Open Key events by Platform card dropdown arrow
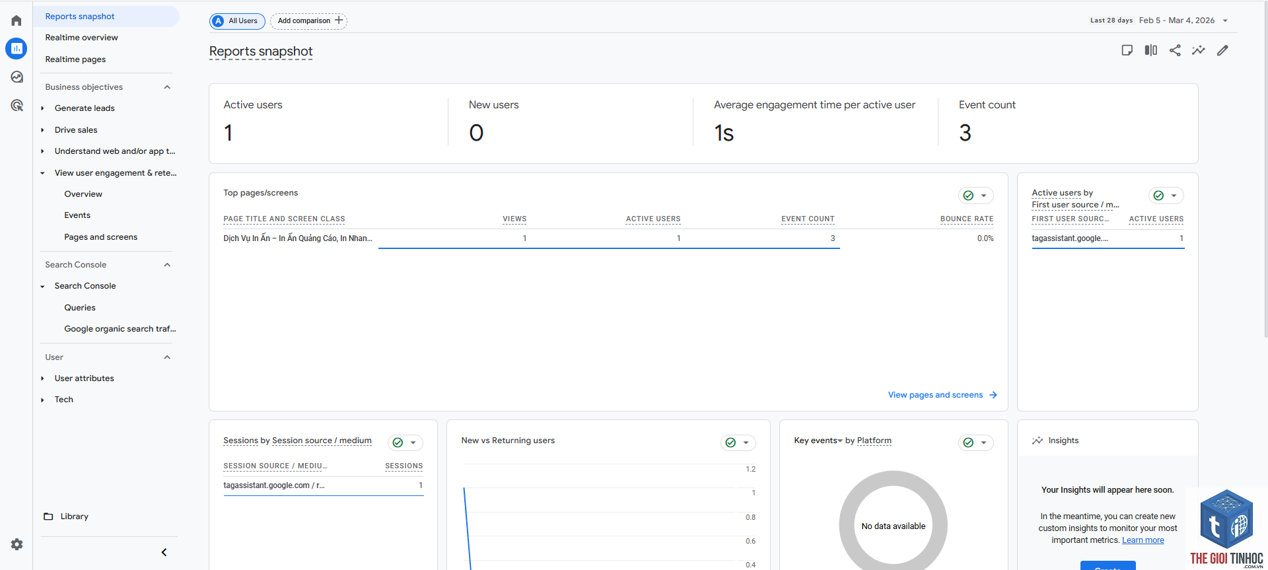Viewport: 1268px width, 570px height. click(x=983, y=443)
